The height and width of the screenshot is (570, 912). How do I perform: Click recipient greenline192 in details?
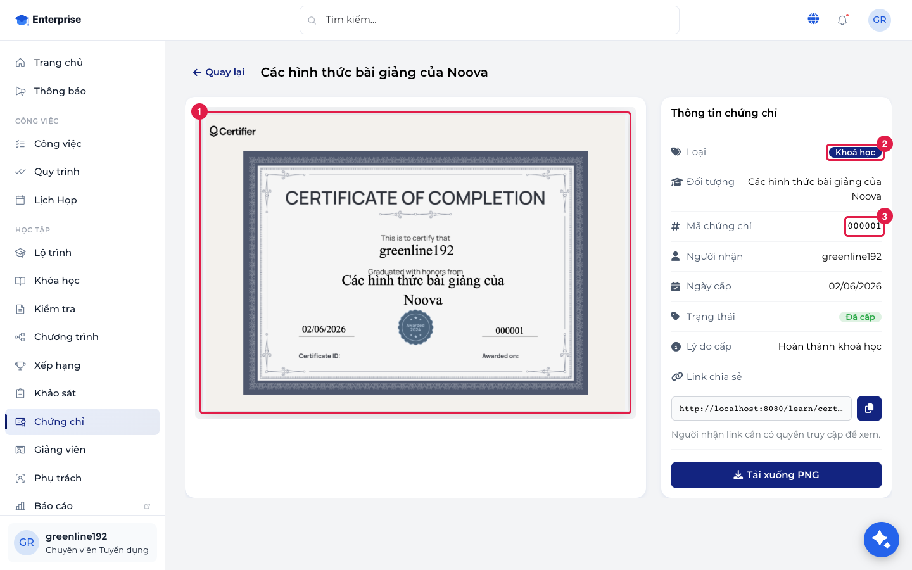click(x=852, y=256)
